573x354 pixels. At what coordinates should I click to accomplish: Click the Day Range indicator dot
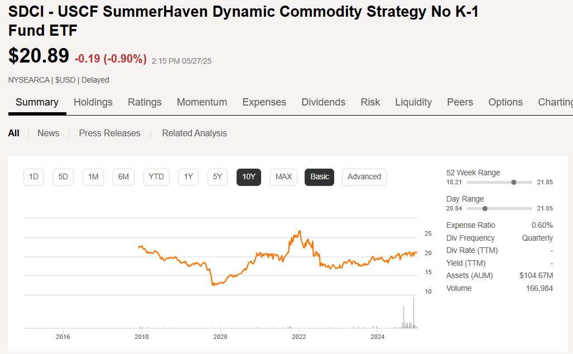[485, 208]
